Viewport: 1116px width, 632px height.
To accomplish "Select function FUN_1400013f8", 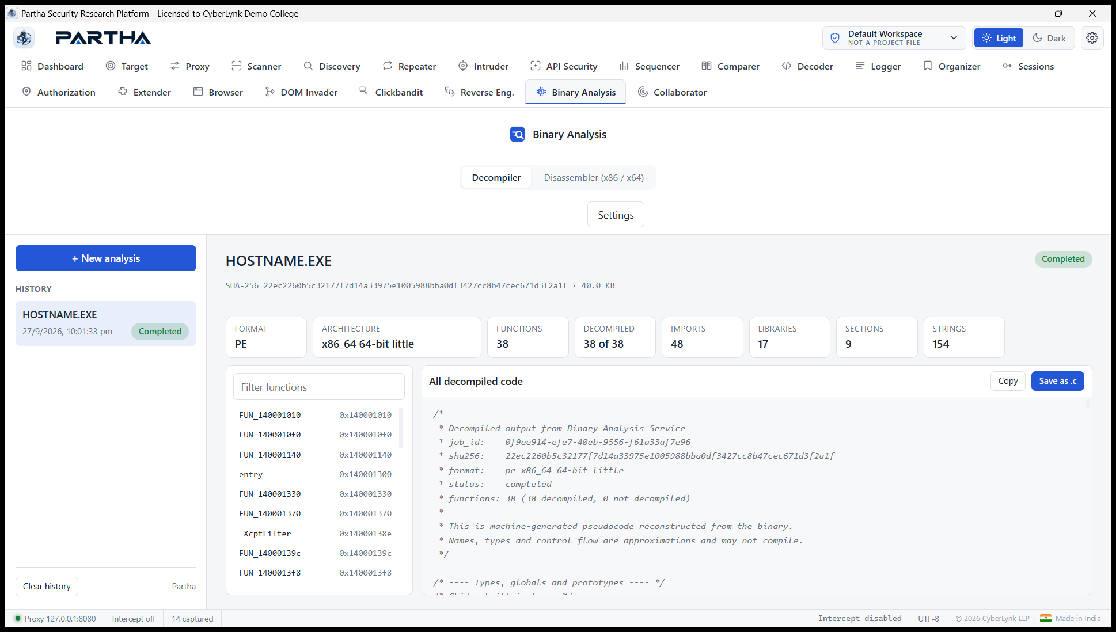I will [x=315, y=573].
